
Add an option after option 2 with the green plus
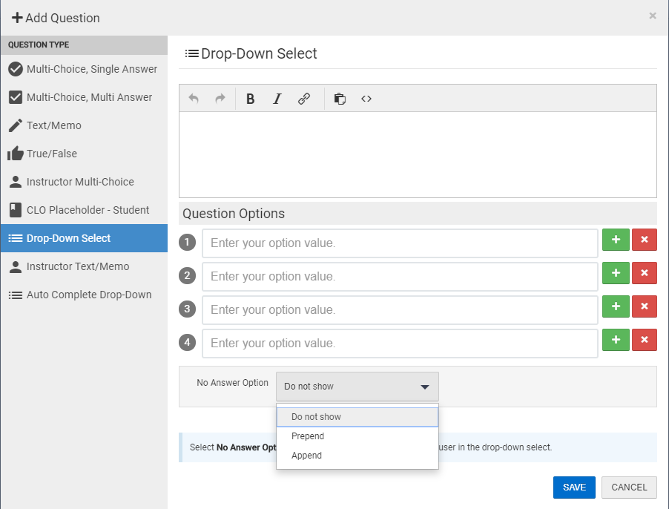(616, 272)
